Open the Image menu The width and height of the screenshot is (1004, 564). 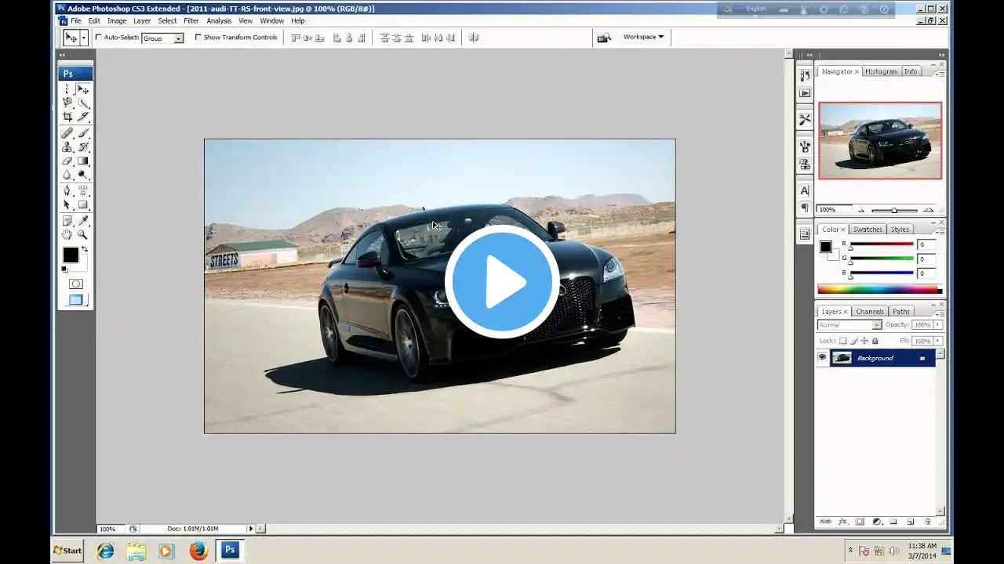(117, 21)
